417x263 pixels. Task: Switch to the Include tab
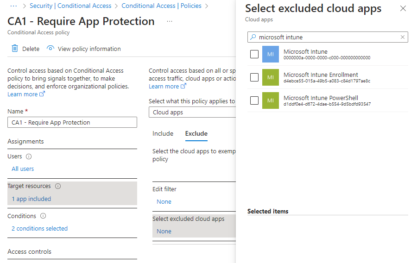[x=163, y=134]
